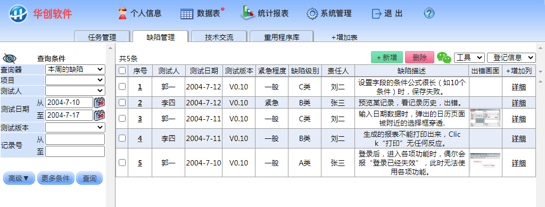Click the +增加表 tab
545x207 pixels.
pos(344,37)
